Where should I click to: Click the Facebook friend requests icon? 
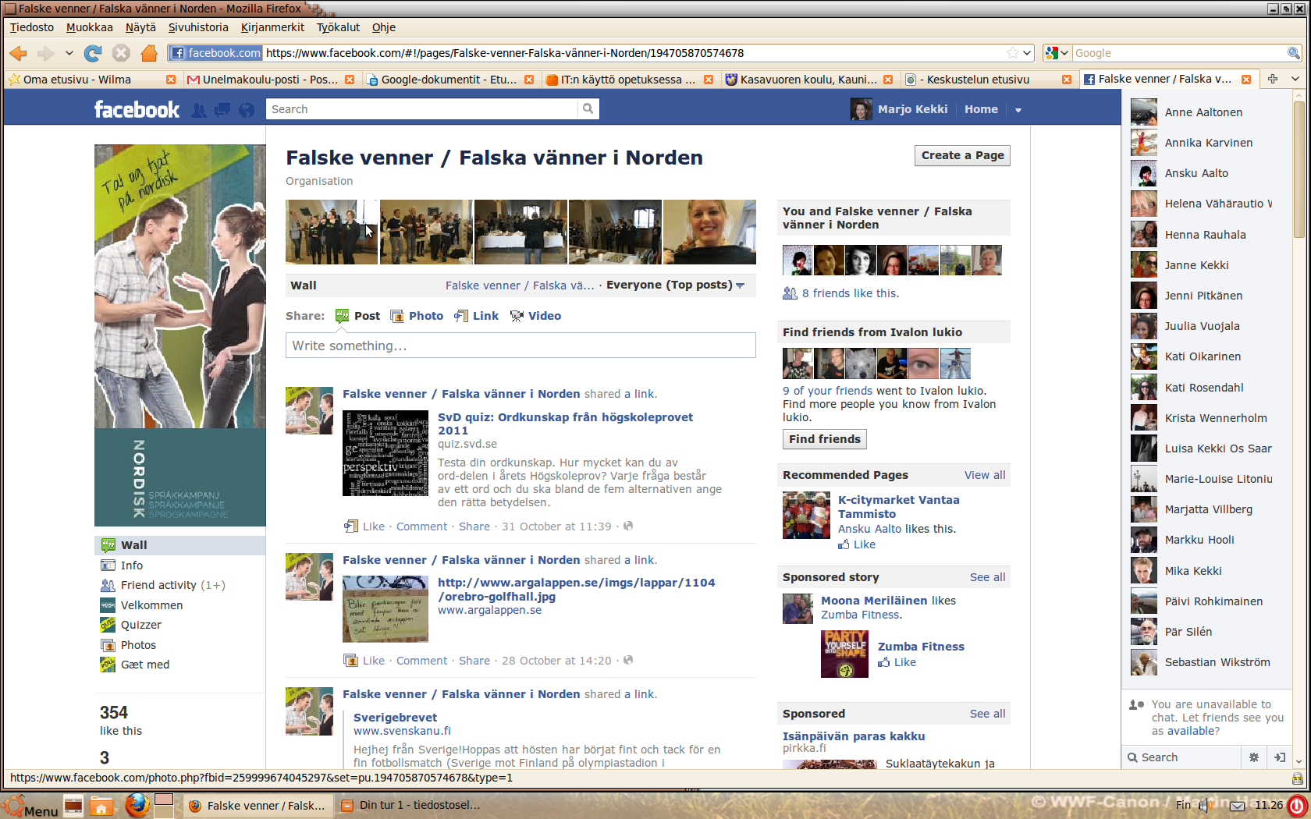pos(199,110)
